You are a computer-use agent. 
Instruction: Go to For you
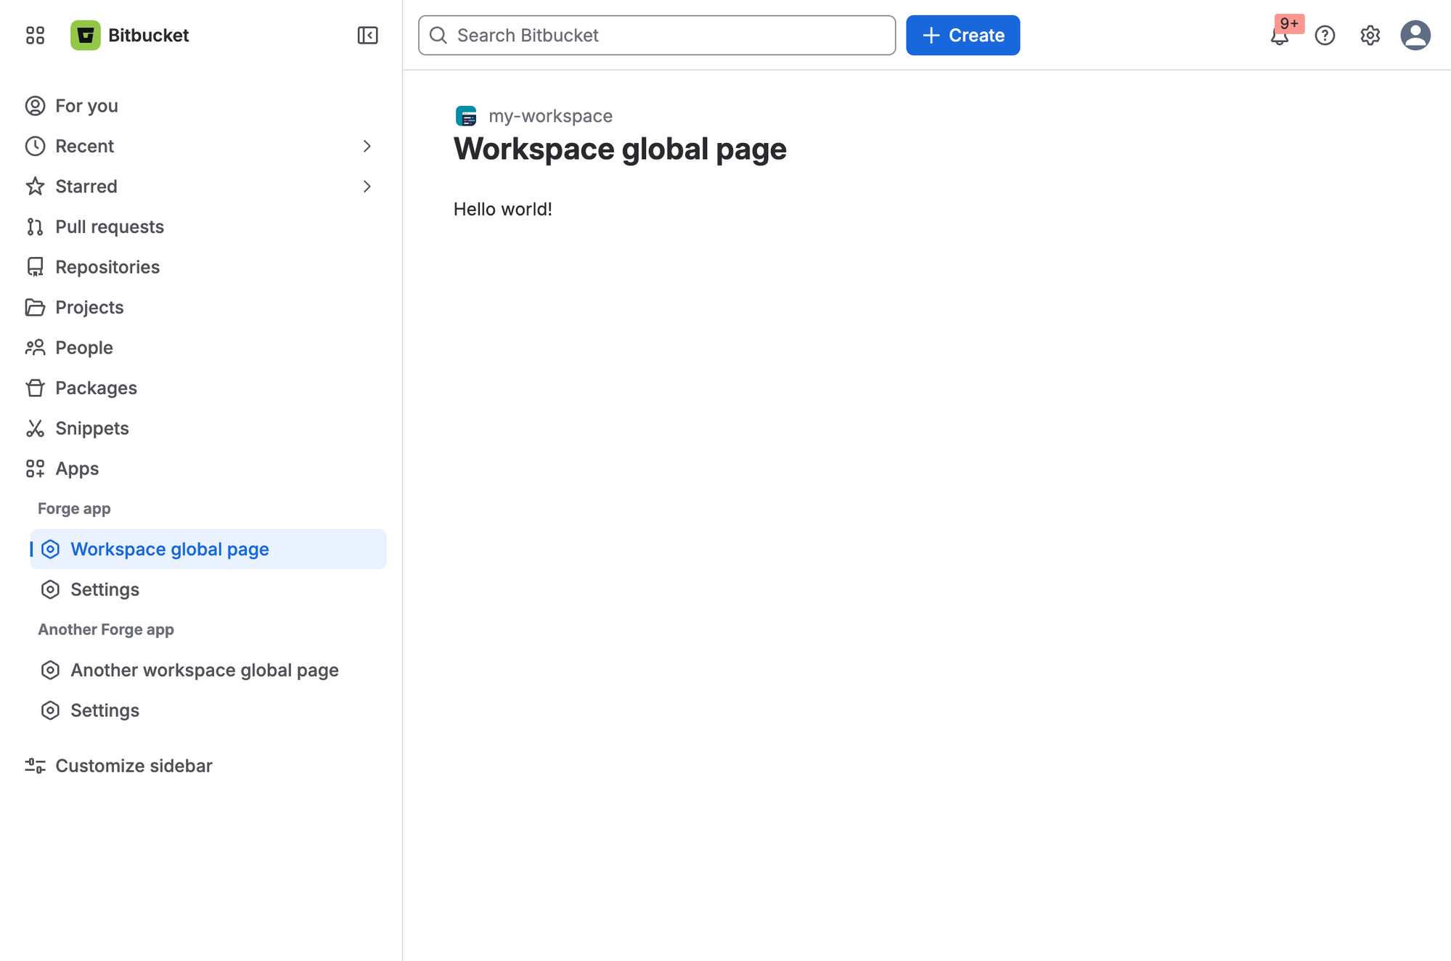[x=201, y=105]
